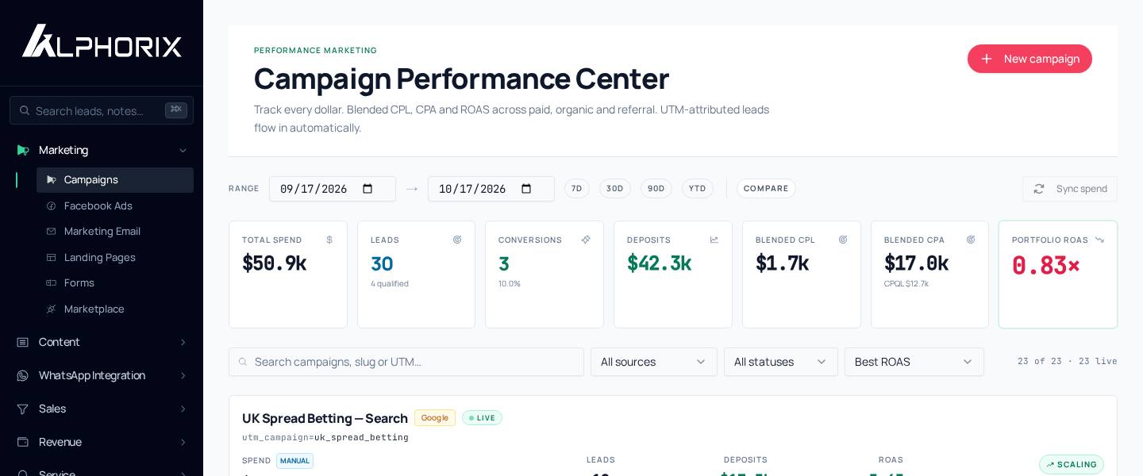The height and width of the screenshot is (476, 1143).
Task: Click the chart icon on Deposits card
Action: click(714, 240)
